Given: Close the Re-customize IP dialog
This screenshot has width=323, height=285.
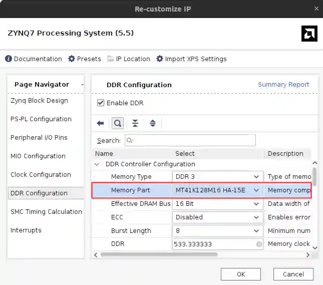Looking at the screenshot, I should [316, 9].
